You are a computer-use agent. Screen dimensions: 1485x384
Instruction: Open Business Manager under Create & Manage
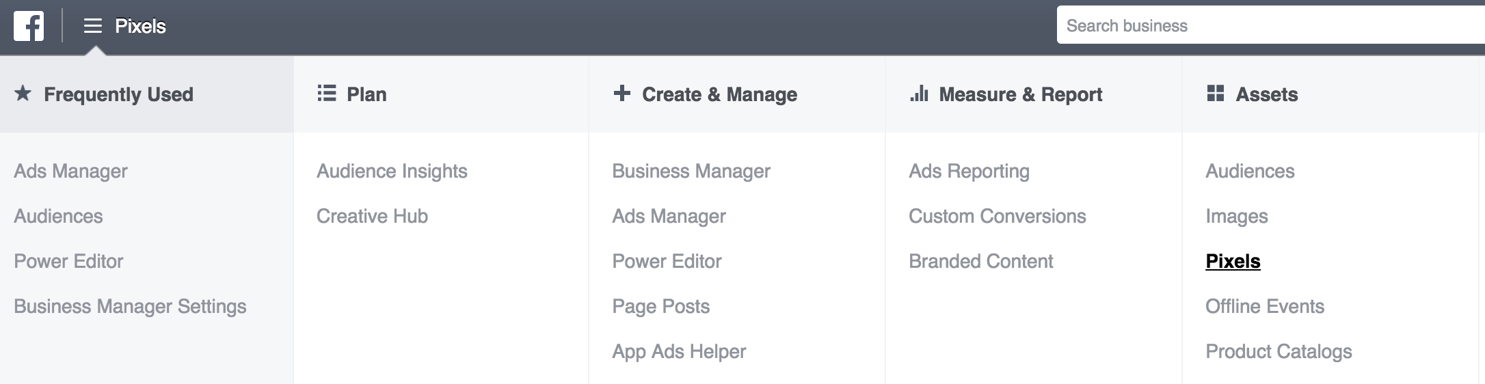(x=691, y=171)
